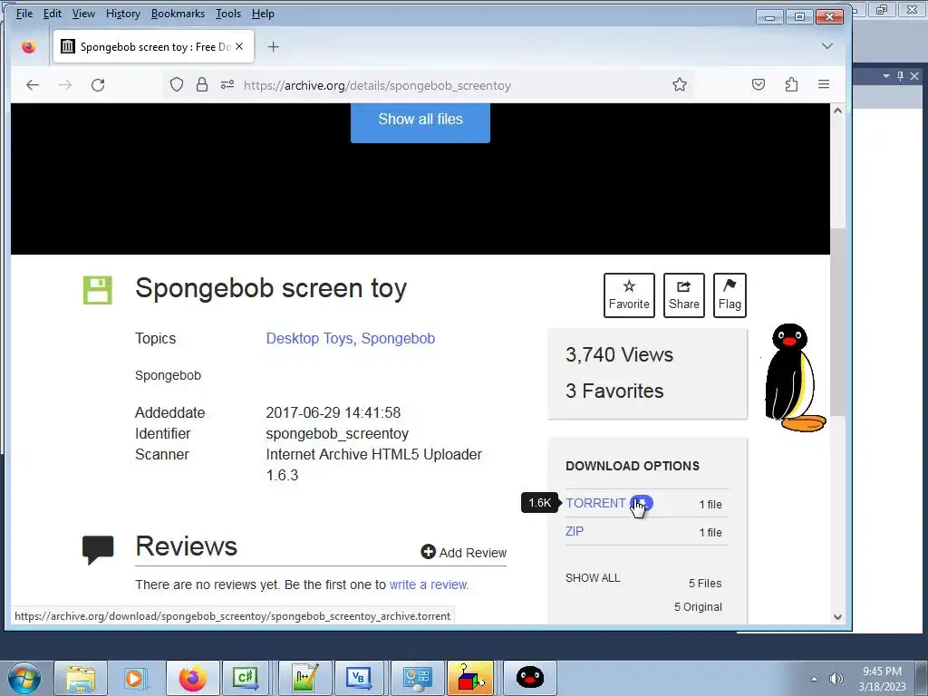
Task: Click the Pingu penguin desktop toy
Action: [x=794, y=378]
